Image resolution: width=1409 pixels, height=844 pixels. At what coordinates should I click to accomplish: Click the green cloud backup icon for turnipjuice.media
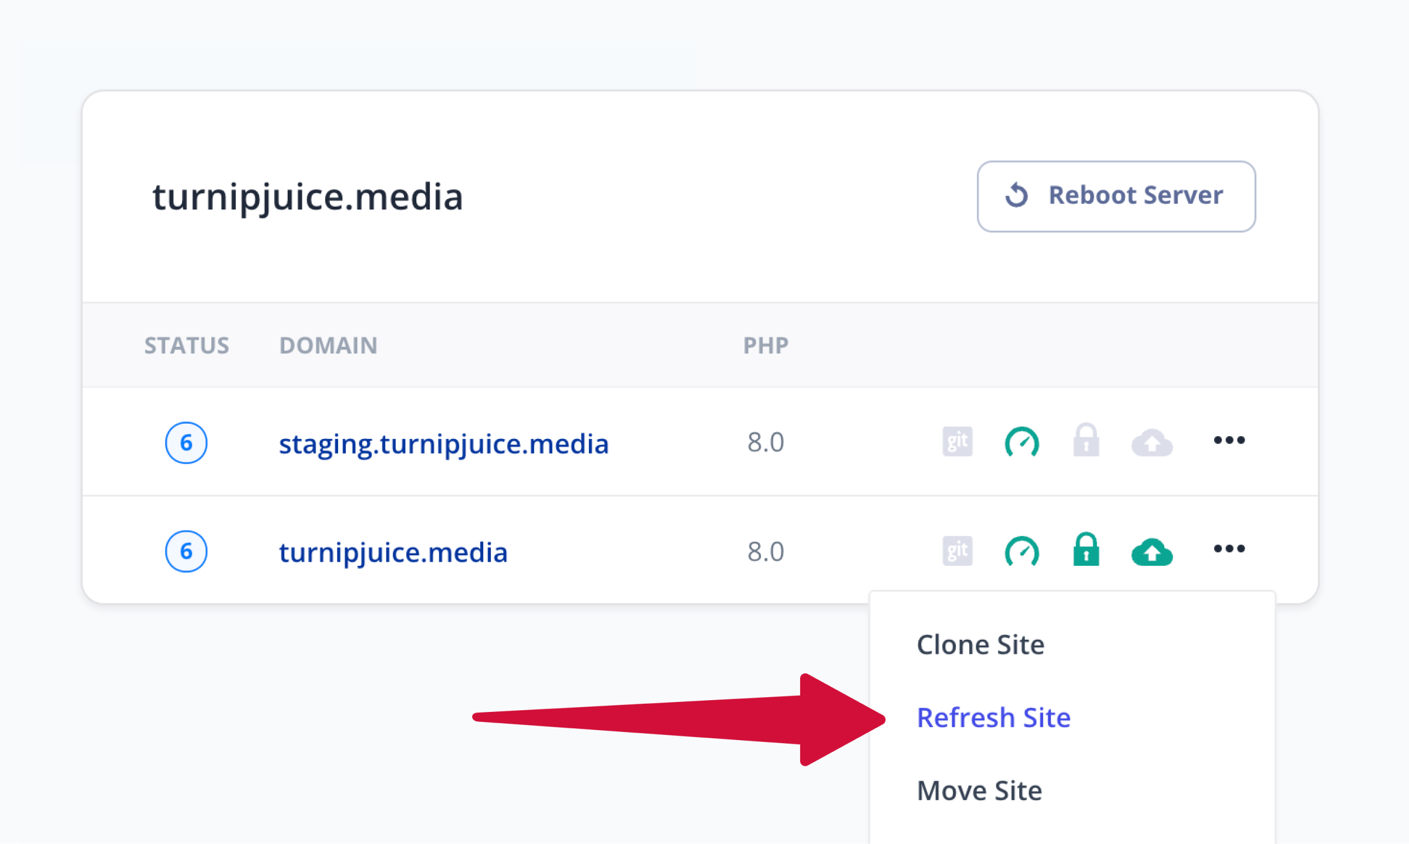pyautogui.click(x=1152, y=552)
